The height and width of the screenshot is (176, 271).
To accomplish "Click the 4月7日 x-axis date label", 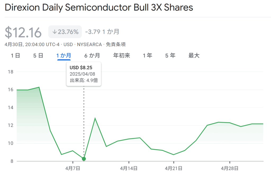I will pyautogui.click(x=73, y=168).
